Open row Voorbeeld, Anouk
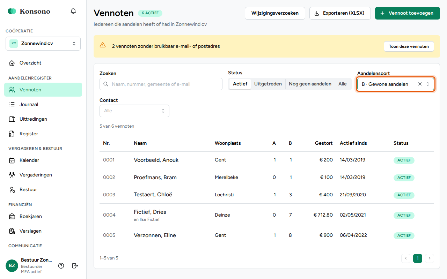 click(x=267, y=160)
